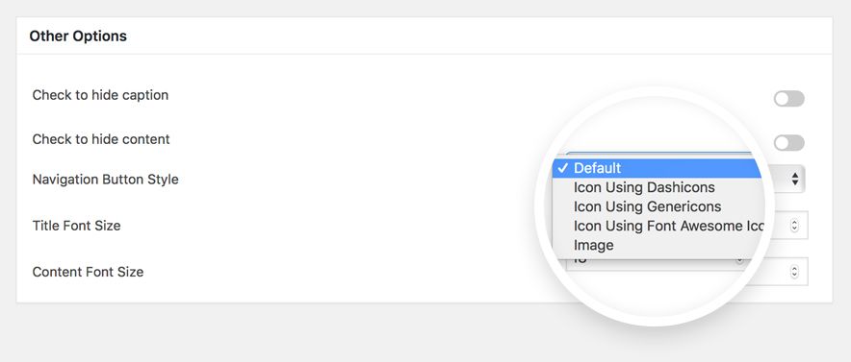
Task: Enable the hide content switch
Action: (789, 143)
